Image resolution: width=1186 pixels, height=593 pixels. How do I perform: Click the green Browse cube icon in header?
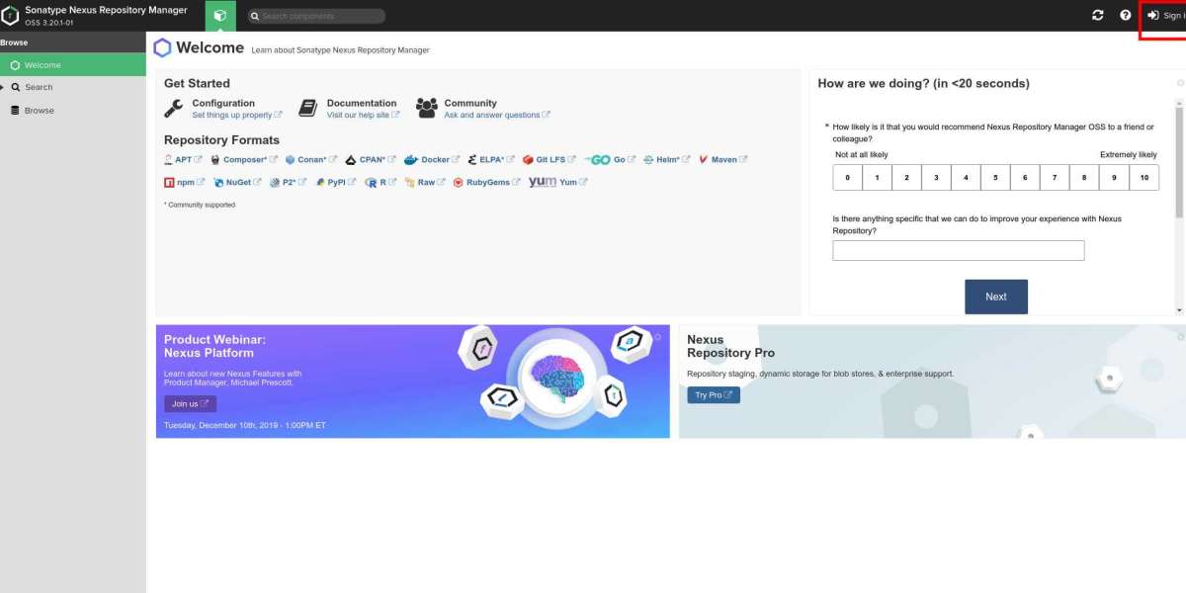tap(220, 16)
